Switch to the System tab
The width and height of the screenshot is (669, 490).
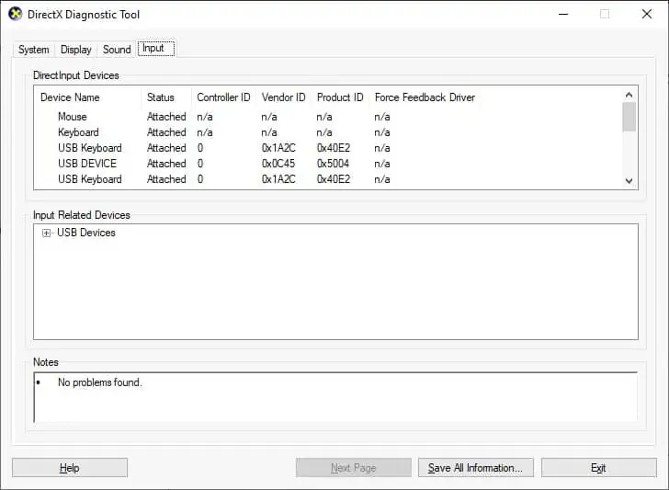tap(34, 50)
